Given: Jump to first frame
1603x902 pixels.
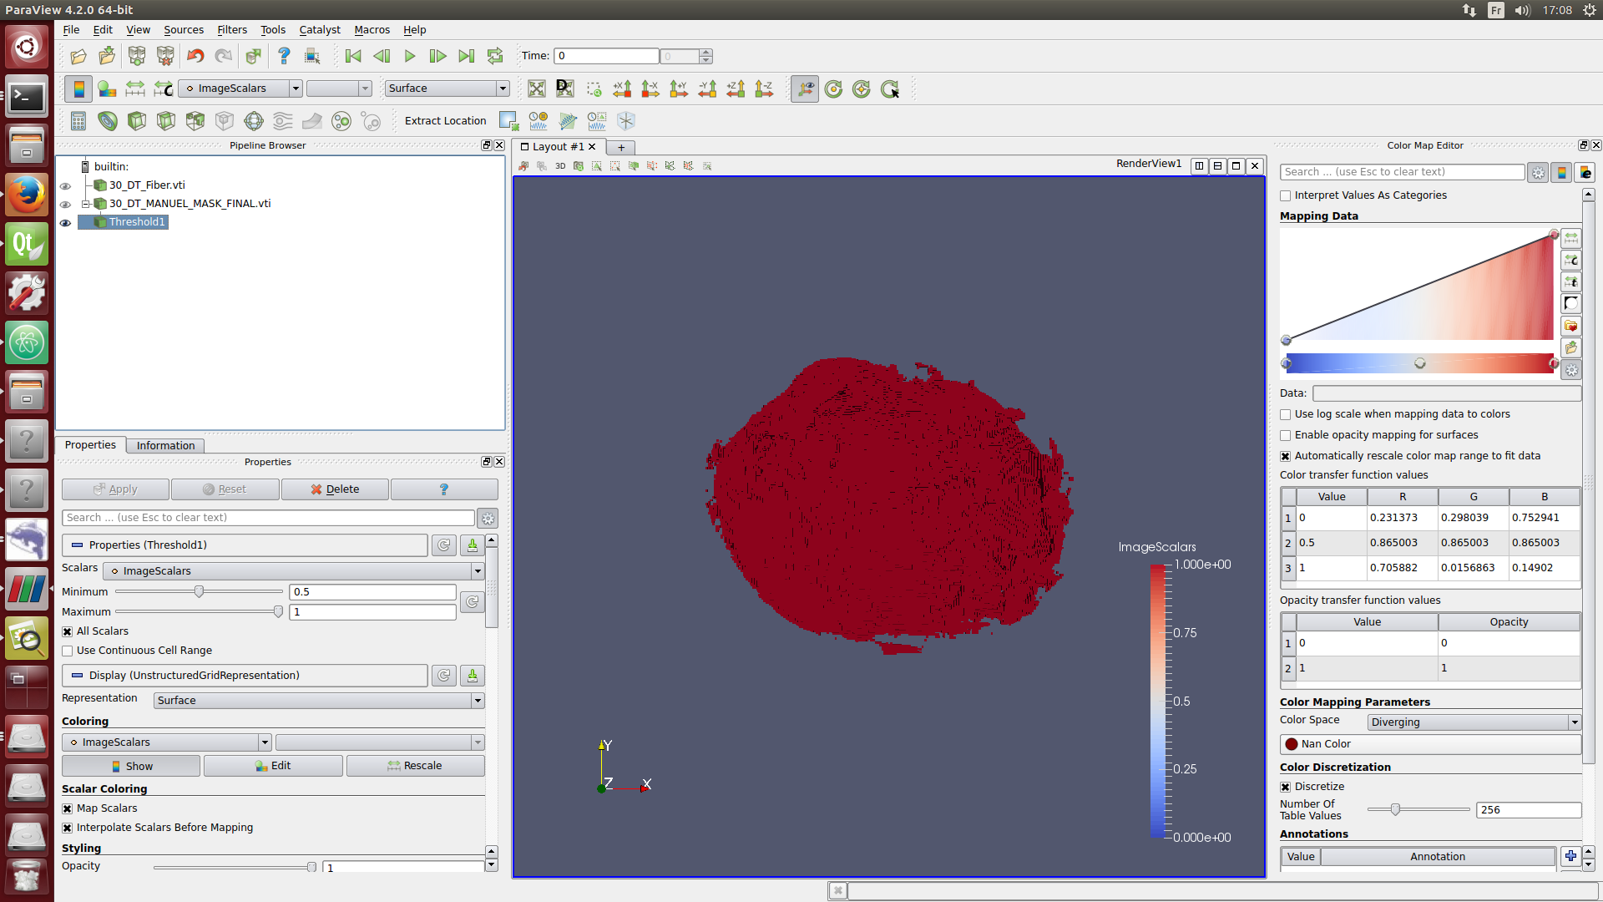Looking at the screenshot, I should 353,56.
